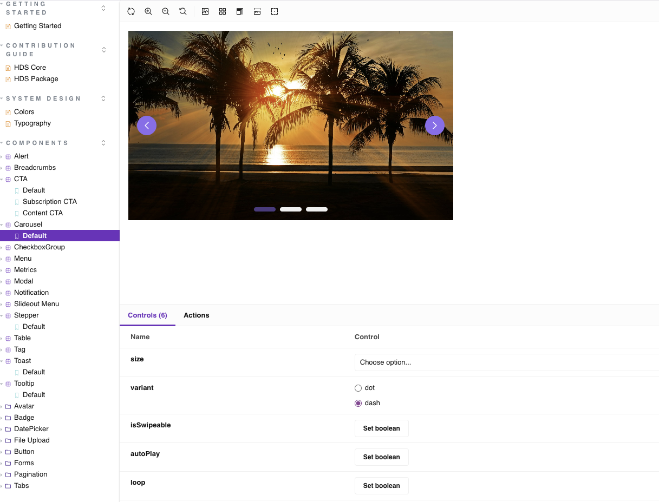
Task: Enable the measure tool icon
Action: click(x=257, y=11)
